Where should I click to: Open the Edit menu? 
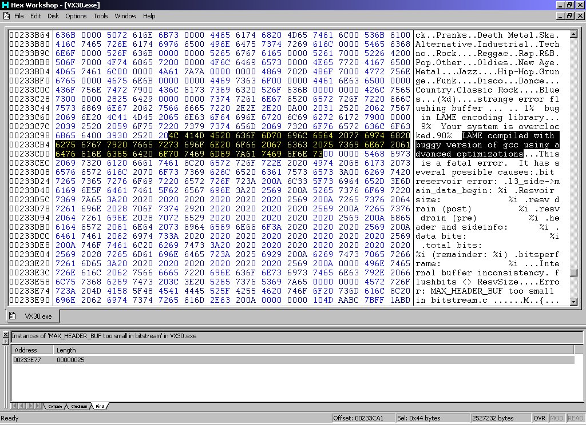(35, 16)
